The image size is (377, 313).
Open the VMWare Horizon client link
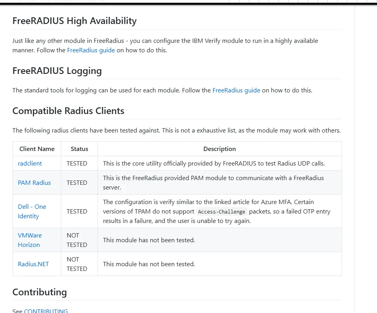point(30,240)
